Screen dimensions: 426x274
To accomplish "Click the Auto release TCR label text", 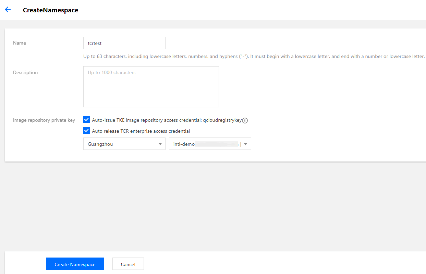I will (141, 131).
